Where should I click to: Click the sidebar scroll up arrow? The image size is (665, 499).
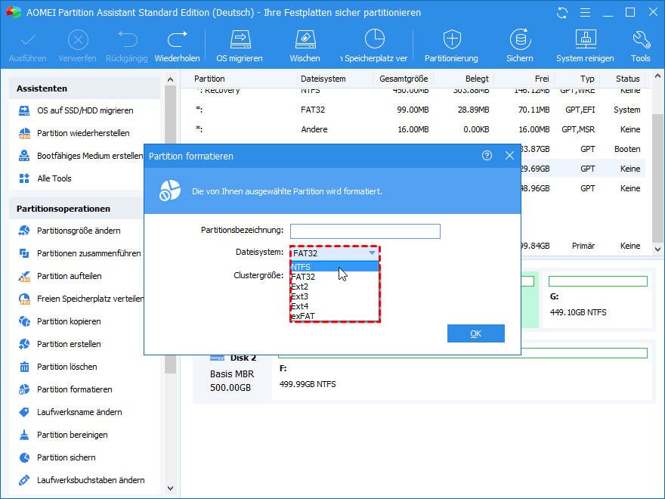tap(171, 79)
